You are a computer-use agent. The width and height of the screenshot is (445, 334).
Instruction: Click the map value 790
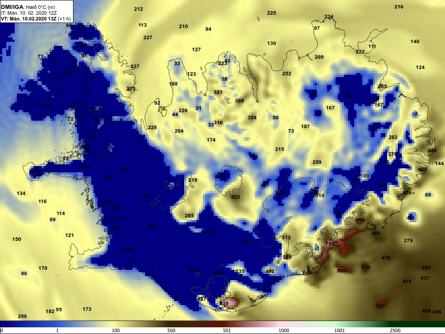pos(330,244)
